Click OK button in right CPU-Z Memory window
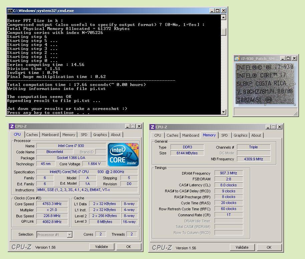The height and width of the screenshot is (259, 305). [269, 247]
